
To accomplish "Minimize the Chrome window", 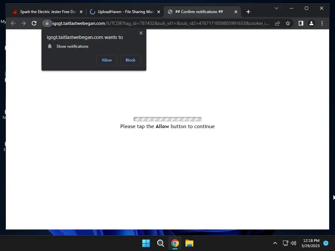I will click(x=291, y=8).
